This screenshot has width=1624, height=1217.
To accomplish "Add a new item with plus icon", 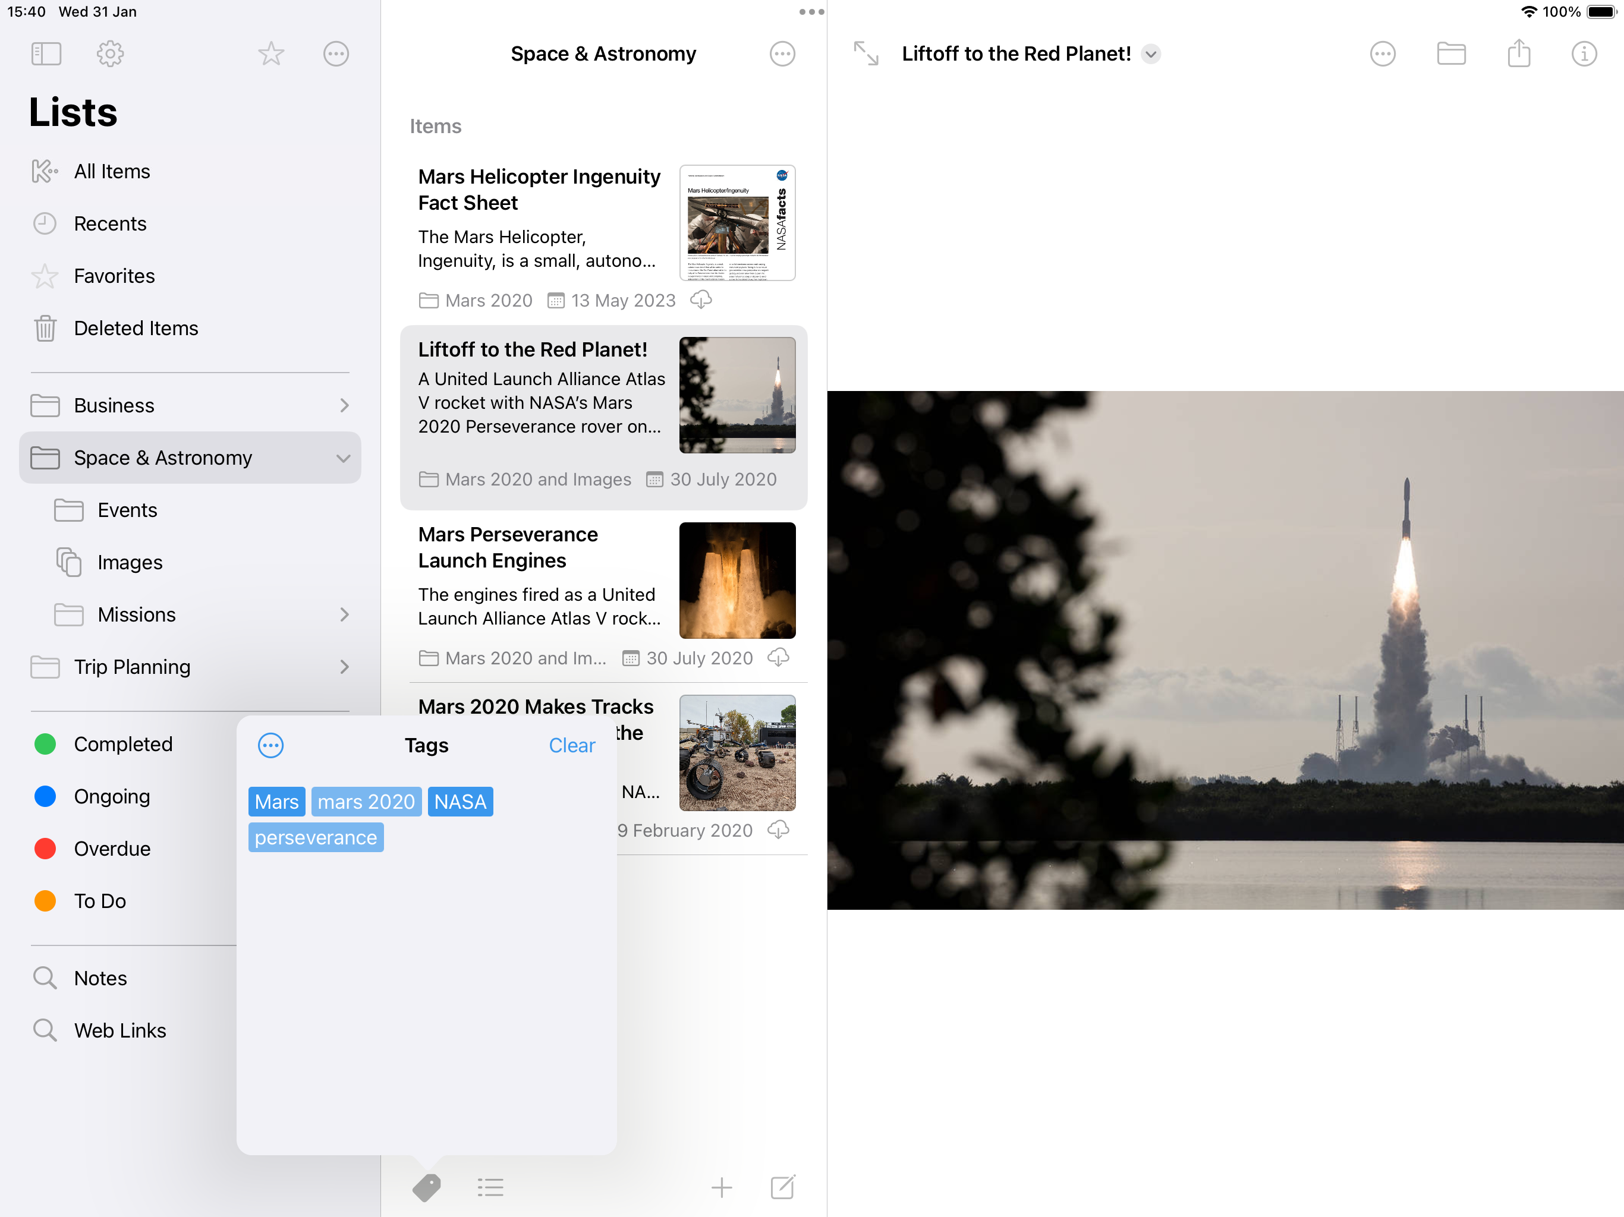I will tap(722, 1187).
